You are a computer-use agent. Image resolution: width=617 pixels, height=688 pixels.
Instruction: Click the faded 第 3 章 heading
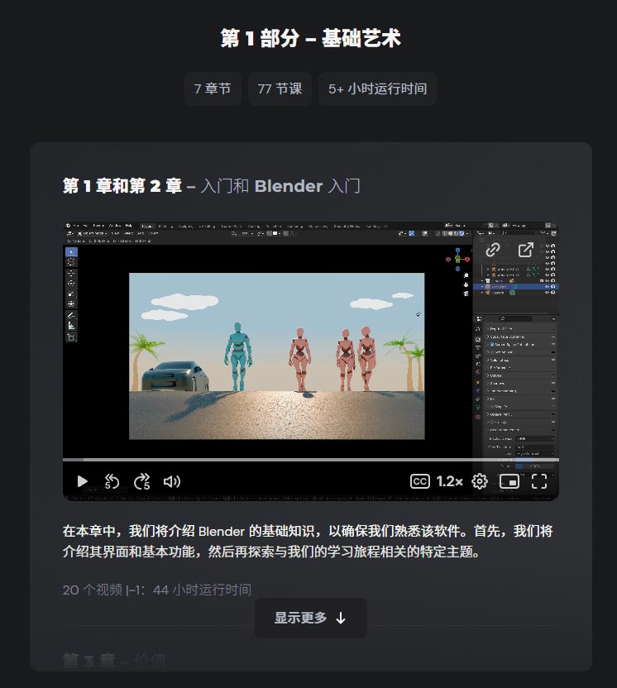114,661
